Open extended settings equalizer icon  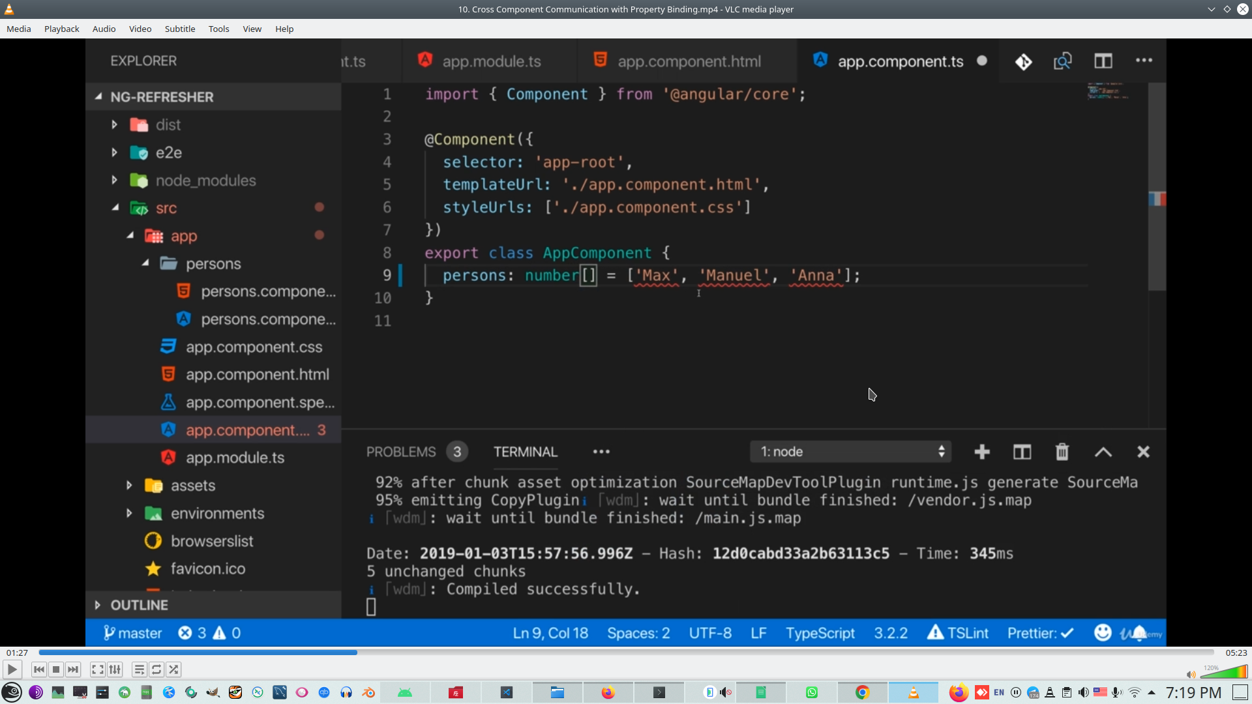coord(115,669)
